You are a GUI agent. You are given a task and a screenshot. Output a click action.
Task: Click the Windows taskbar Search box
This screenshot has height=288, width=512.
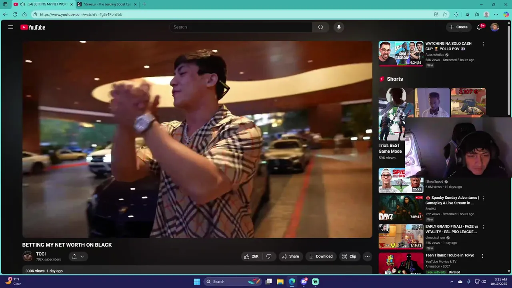click(x=233, y=282)
